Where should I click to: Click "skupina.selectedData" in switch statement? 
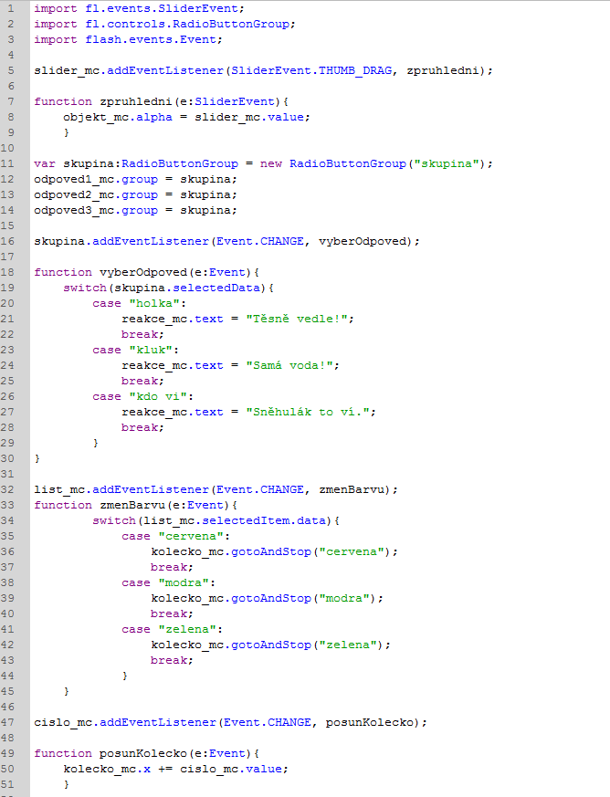coord(187,288)
